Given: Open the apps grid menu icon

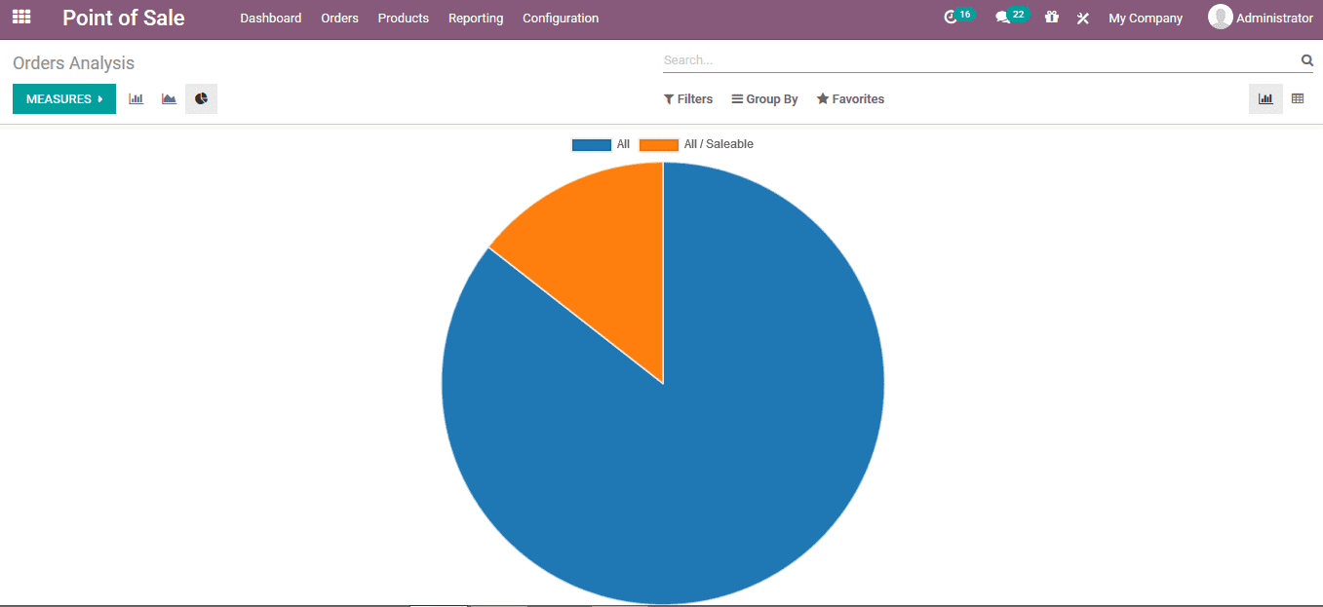Looking at the screenshot, I should click(x=21, y=18).
